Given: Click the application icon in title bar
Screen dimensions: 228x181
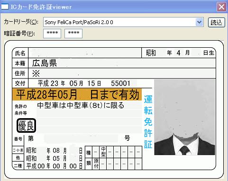Looking at the screenshot, I should tap(5, 7).
